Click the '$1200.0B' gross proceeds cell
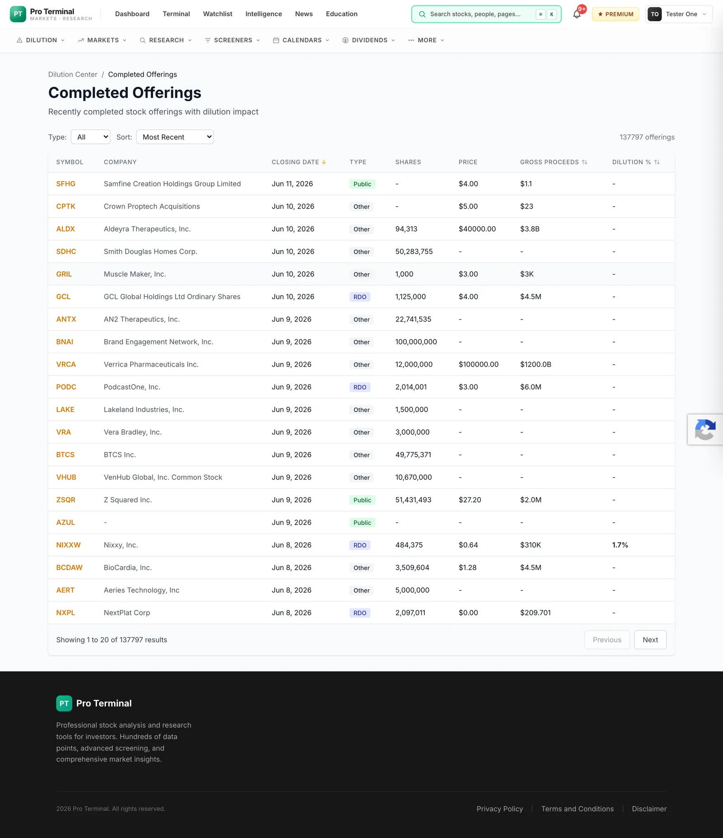This screenshot has height=838, width=723. coord(535,364)
